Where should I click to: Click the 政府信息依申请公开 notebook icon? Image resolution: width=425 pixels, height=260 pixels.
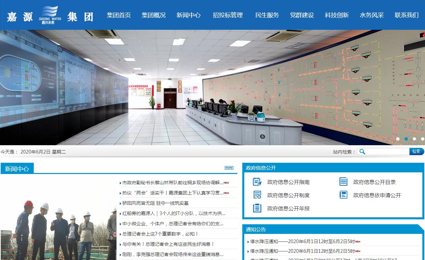click(x=343, y=195)
